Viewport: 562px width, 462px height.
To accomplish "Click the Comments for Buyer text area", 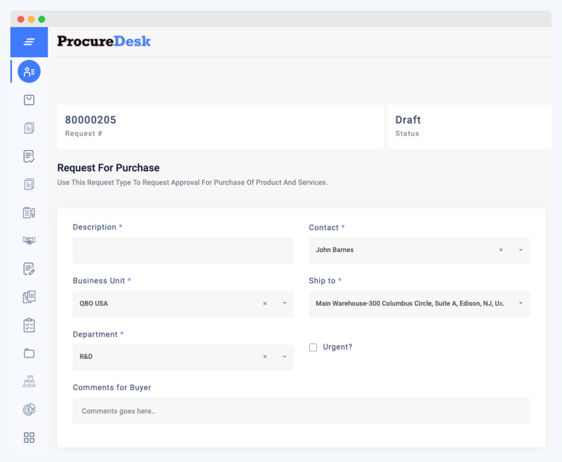I will point(301,411).
